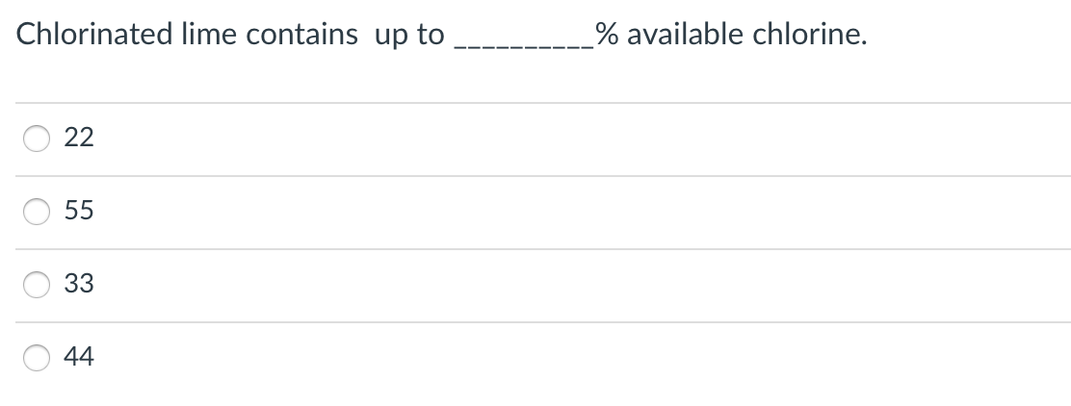Click empty space in the 33 answer row

[581, 285]
